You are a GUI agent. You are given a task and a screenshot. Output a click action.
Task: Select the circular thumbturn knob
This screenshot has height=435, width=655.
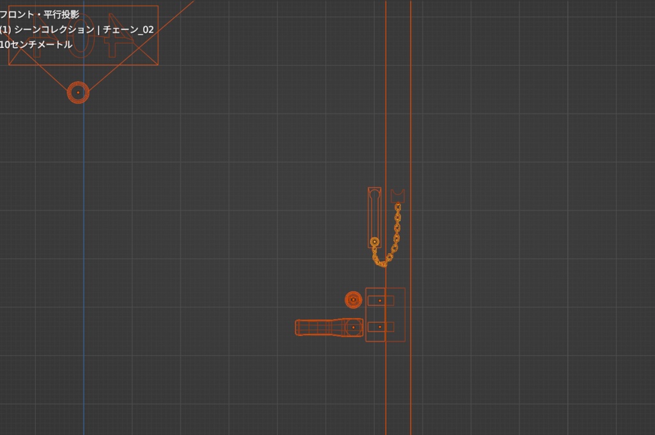coord(353,300)
